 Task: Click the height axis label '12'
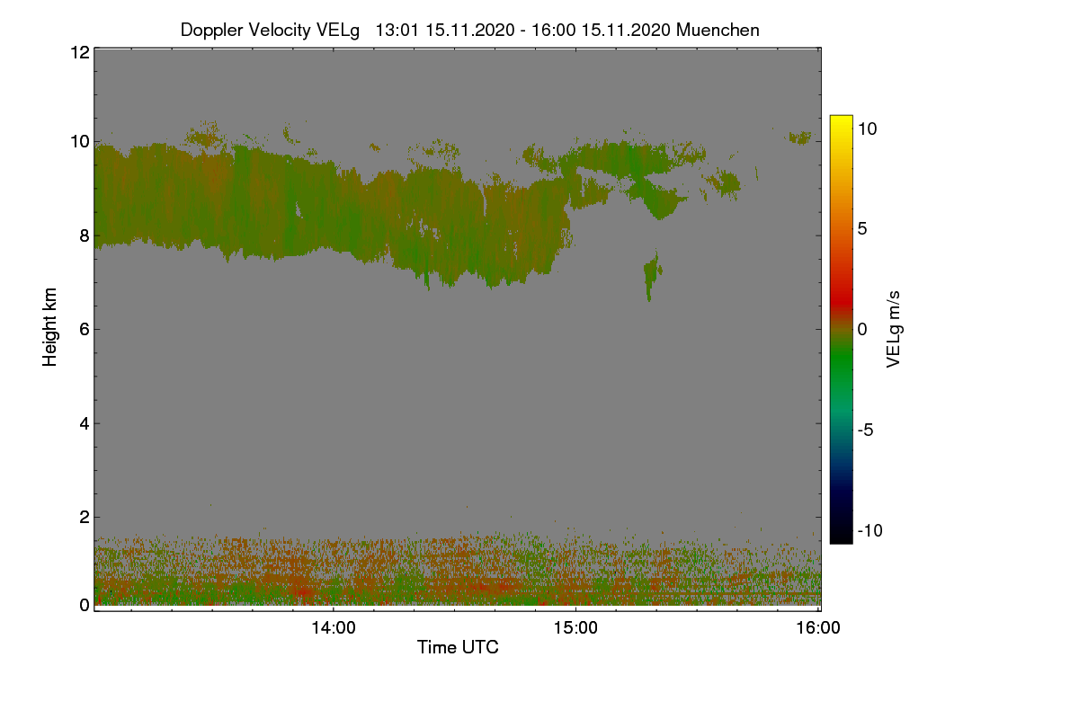(x=79, y=53)
